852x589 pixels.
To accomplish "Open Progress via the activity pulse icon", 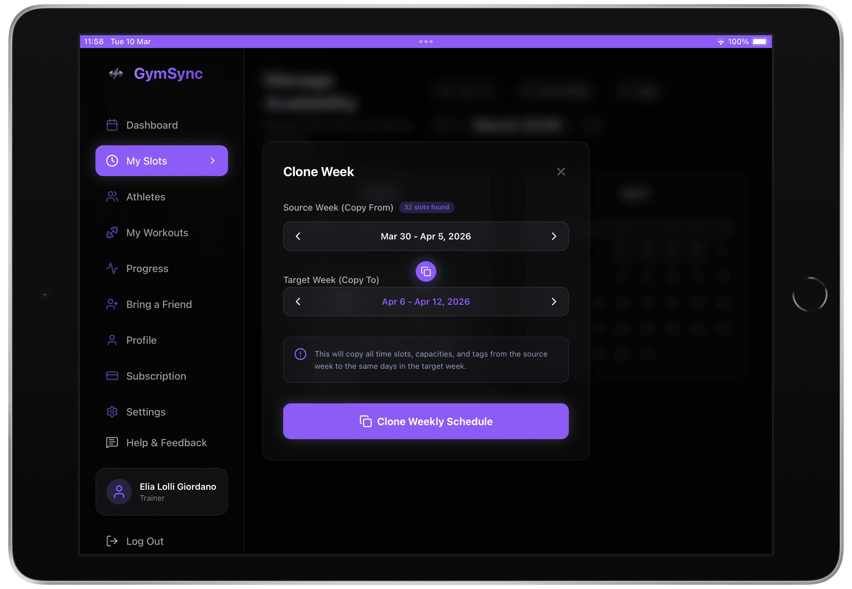I will [x=112, y=268].
